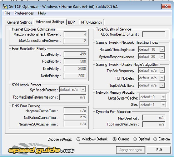The image size is (174, 157).
Task: Click the 'Type/Quality of Service' group label
Action: tap(113, 29)
